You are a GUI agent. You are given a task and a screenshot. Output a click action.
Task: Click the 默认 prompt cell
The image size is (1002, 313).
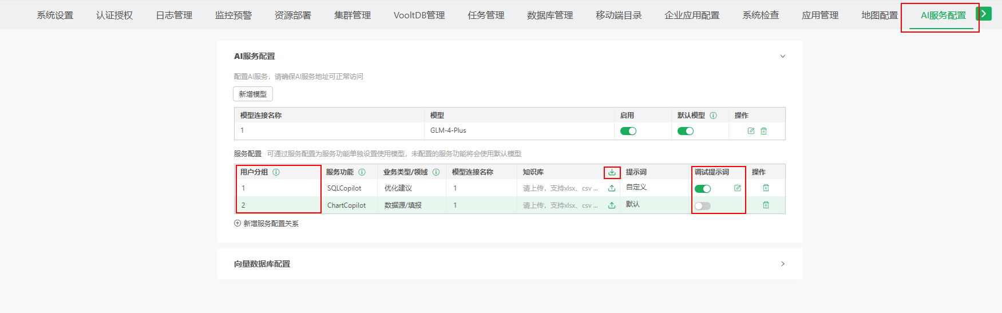(633, 204)
